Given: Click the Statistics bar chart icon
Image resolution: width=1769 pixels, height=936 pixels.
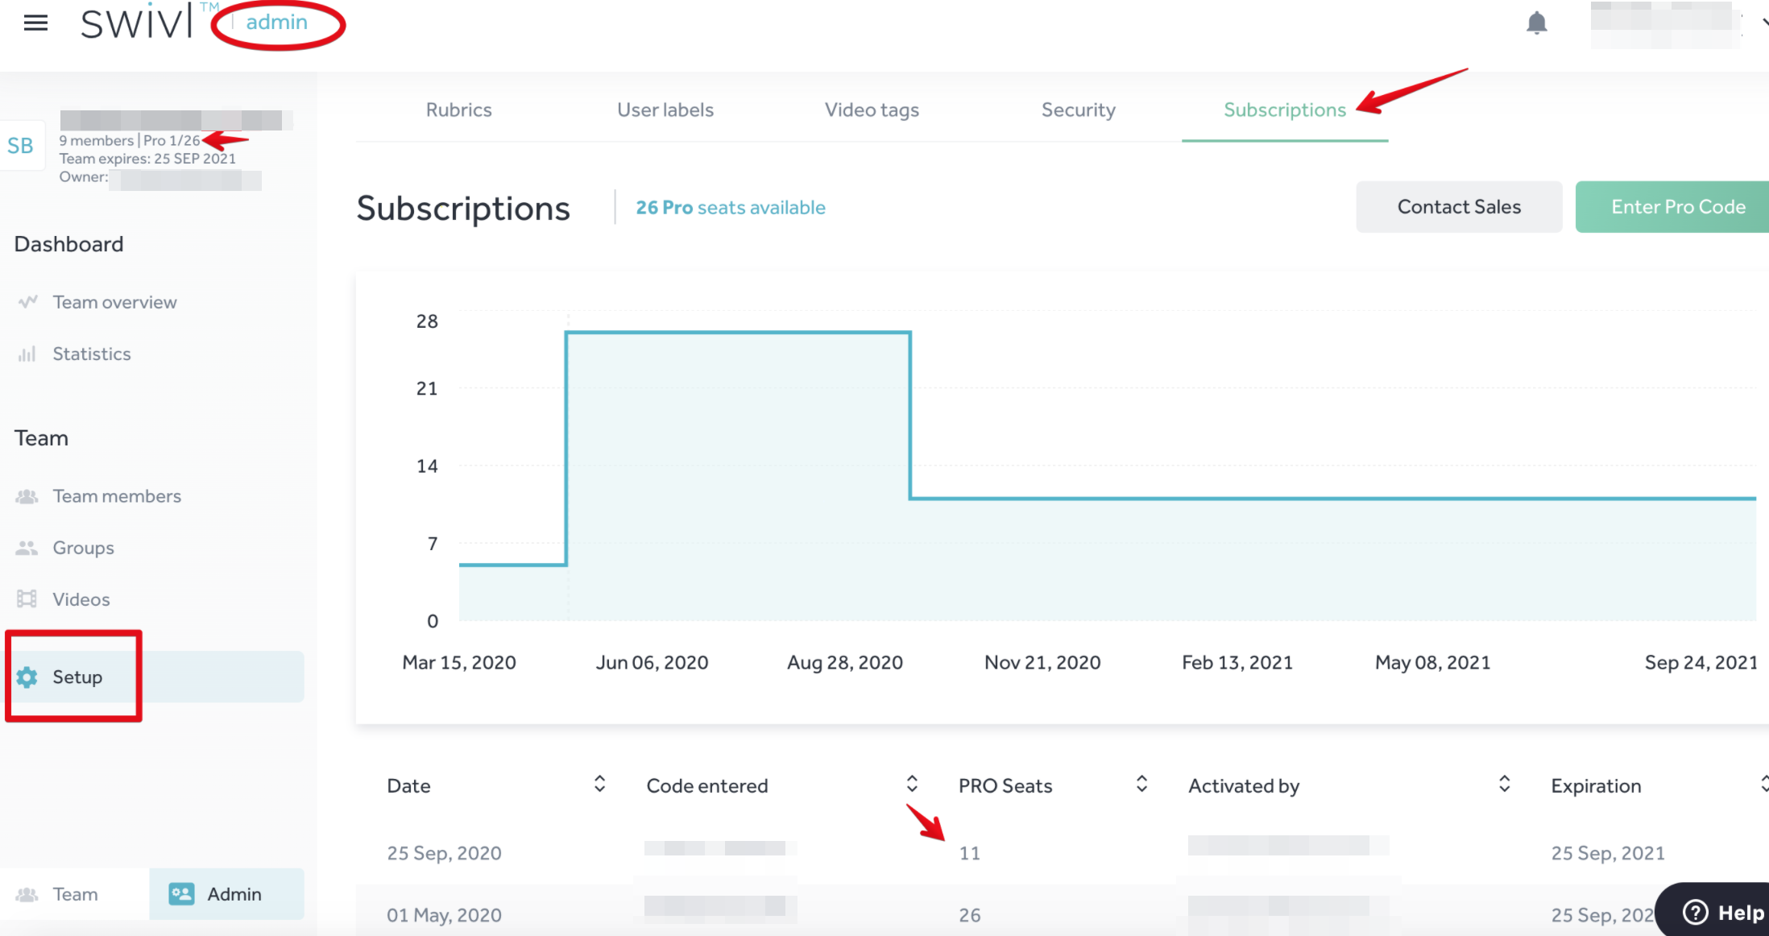Looking at the screenshot, I should tap(27, 354).
